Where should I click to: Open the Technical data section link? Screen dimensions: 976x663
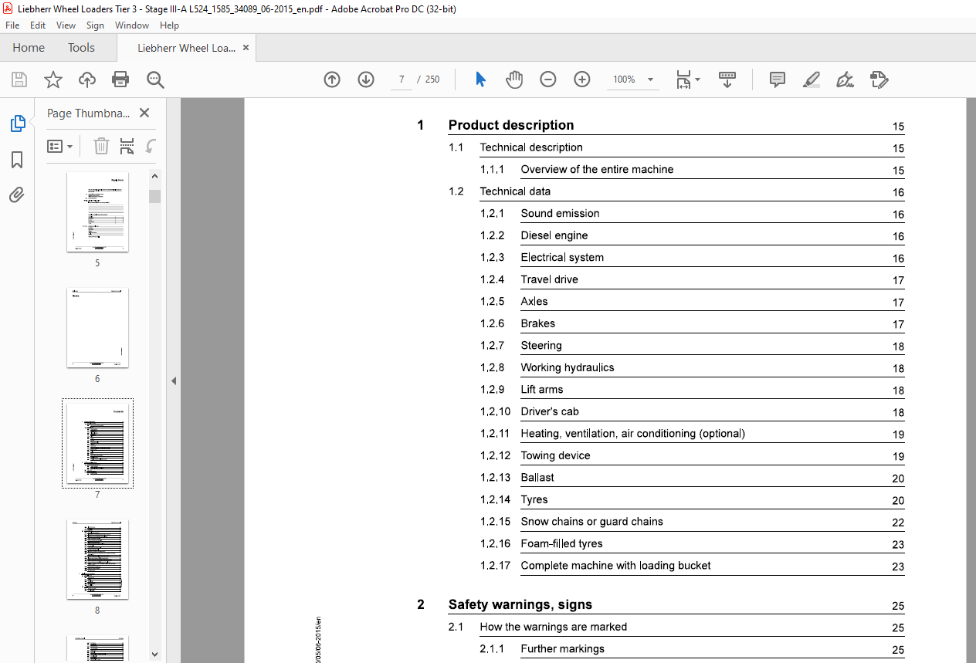(x=515, y=191)
